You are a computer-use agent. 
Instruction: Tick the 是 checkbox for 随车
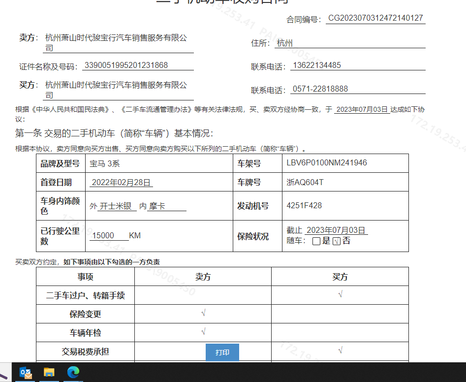[316, 241]
